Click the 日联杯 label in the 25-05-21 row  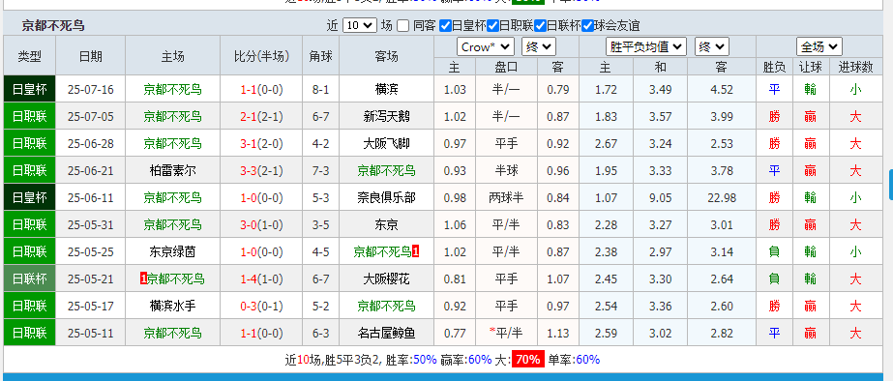[x=30, y=278]
